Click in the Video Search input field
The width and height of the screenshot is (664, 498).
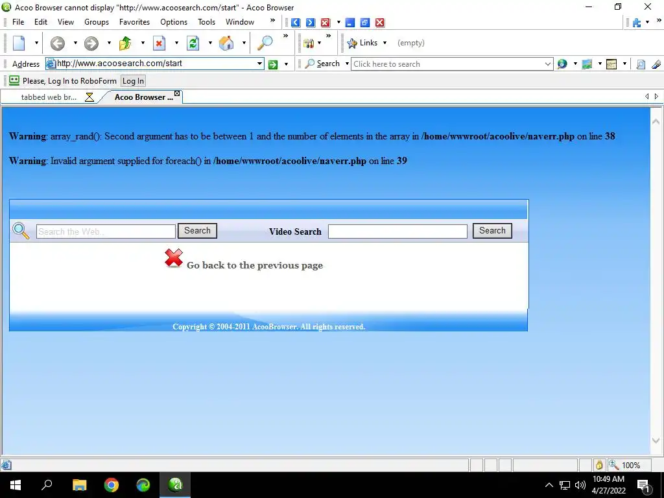[397, 231]
